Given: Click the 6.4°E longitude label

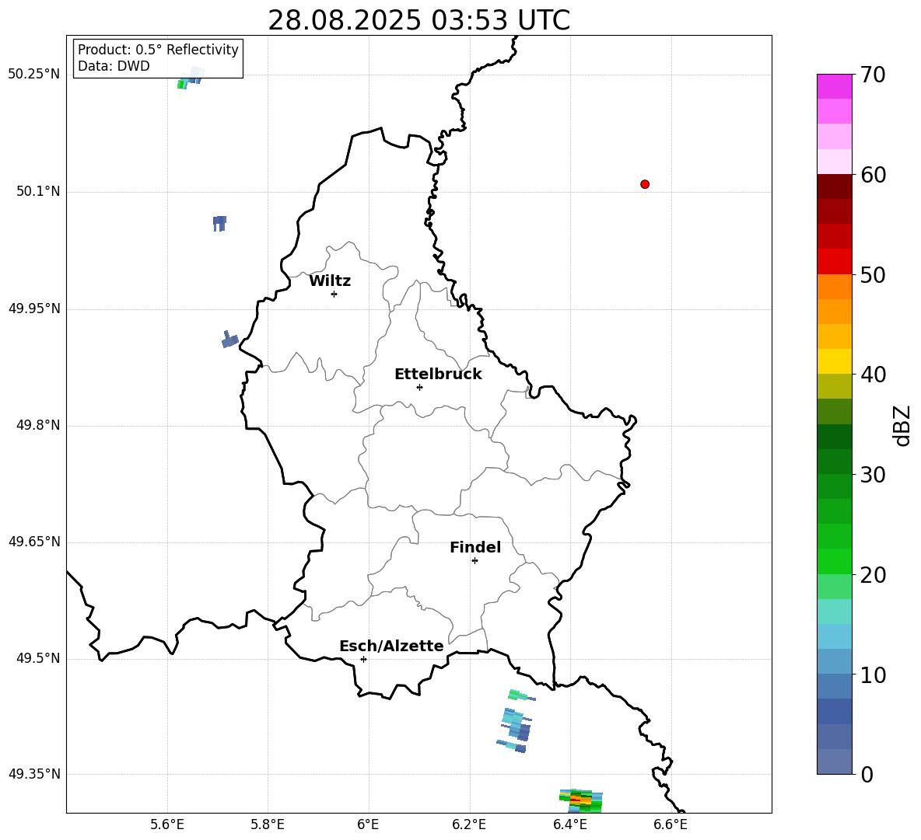Looking at the screenshot, I should 569,824.
